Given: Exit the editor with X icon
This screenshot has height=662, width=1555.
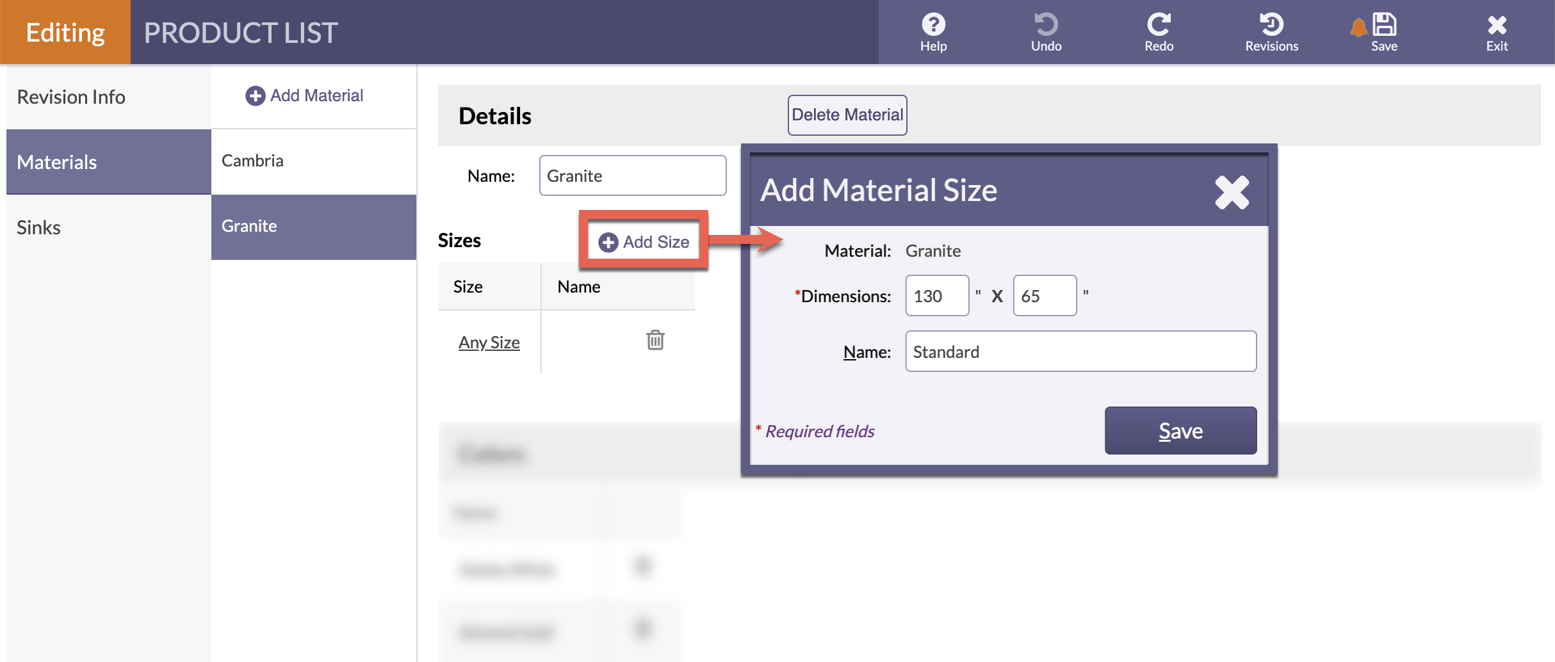Looking at the screenshot, I should coord(1497,26).
